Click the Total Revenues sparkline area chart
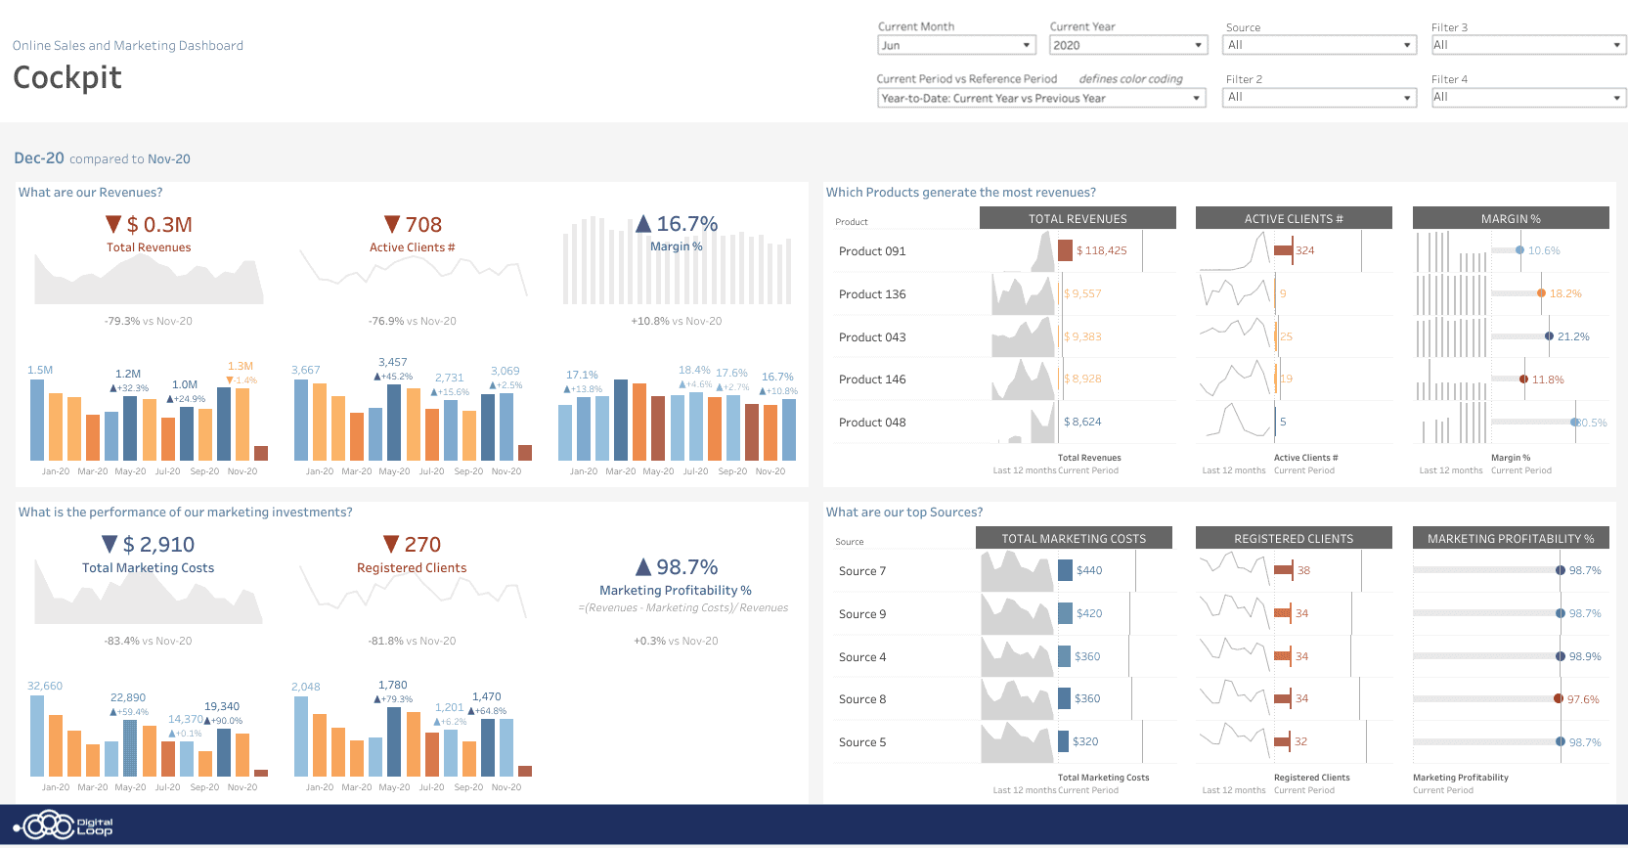 tap(149, 279)
